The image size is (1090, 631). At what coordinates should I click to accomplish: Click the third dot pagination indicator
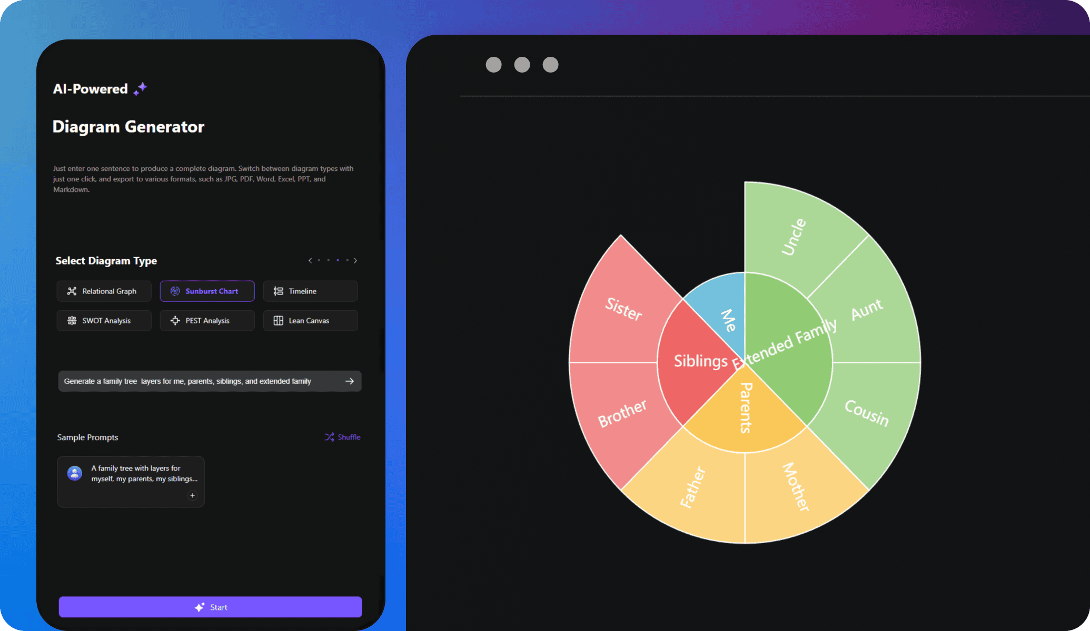coord(338,260)
